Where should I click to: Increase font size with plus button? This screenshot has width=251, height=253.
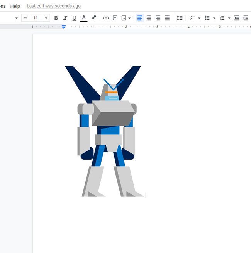[46, 18]
